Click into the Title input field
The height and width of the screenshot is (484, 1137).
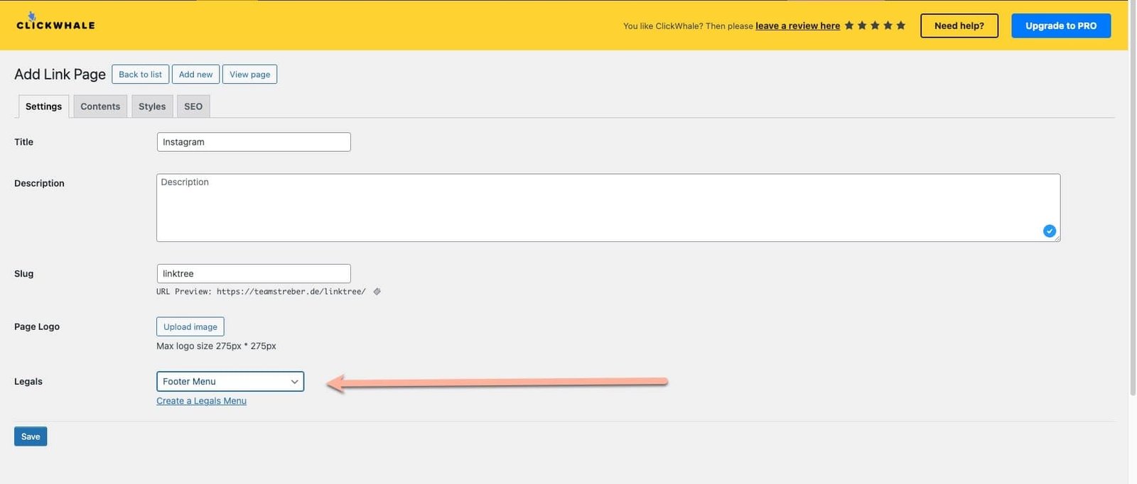(x=253, y=142)
